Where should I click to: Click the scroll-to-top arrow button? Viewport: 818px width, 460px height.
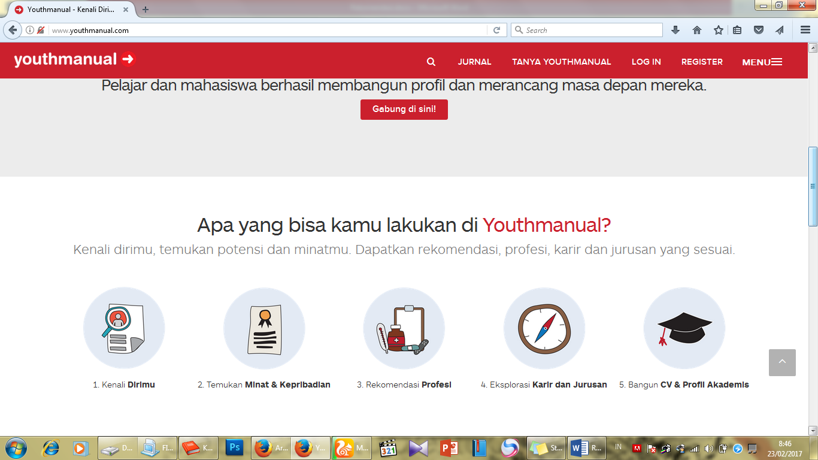(x=782, y=362)
